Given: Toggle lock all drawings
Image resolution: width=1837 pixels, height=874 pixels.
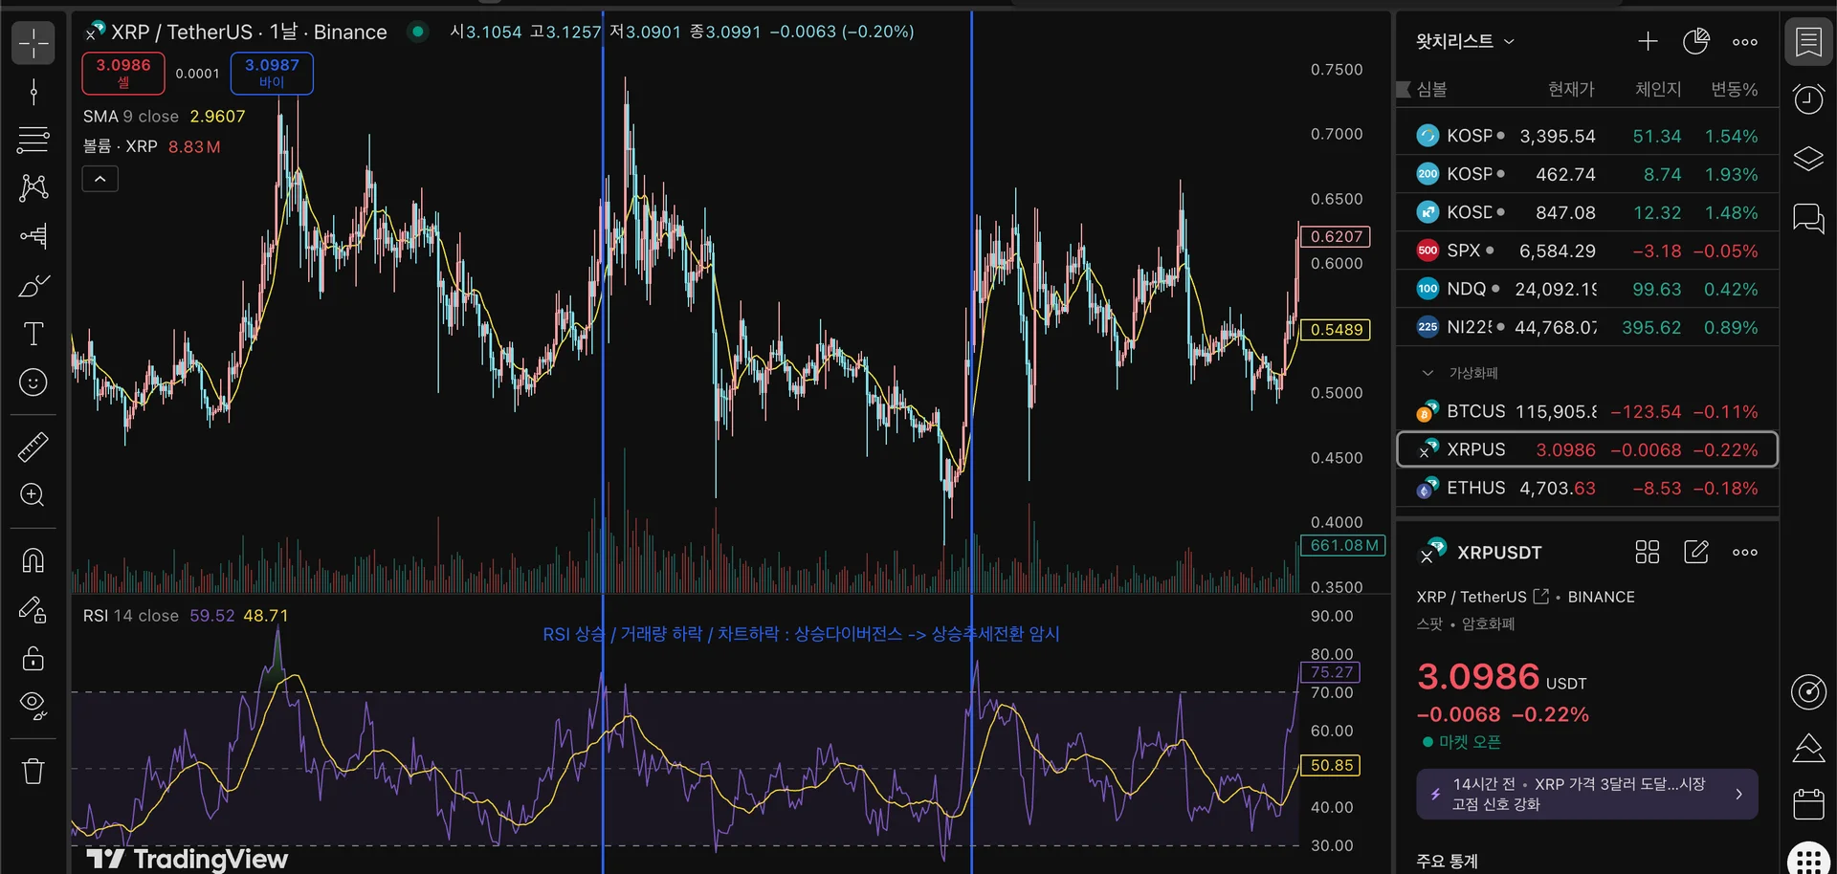Looking at the screenshot, I should click(x=33, y=658).
